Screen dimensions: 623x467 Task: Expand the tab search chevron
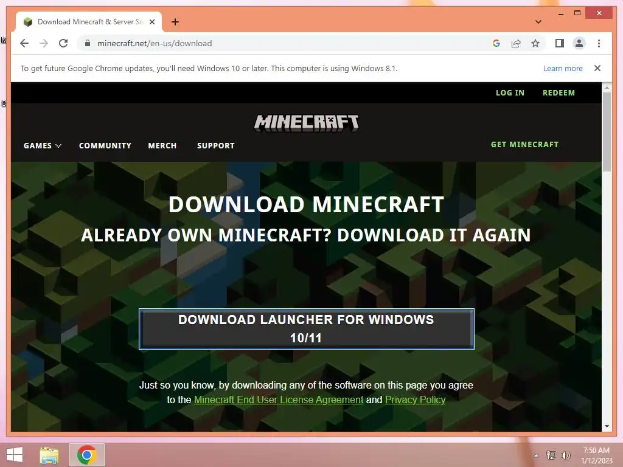(538, 22)
